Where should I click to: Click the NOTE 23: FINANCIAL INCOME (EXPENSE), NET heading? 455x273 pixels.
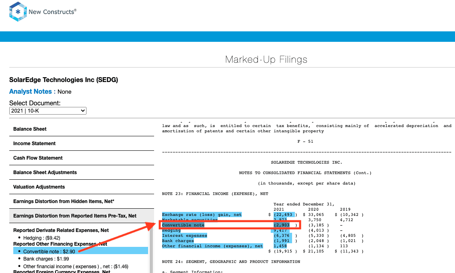click(215, 194)
